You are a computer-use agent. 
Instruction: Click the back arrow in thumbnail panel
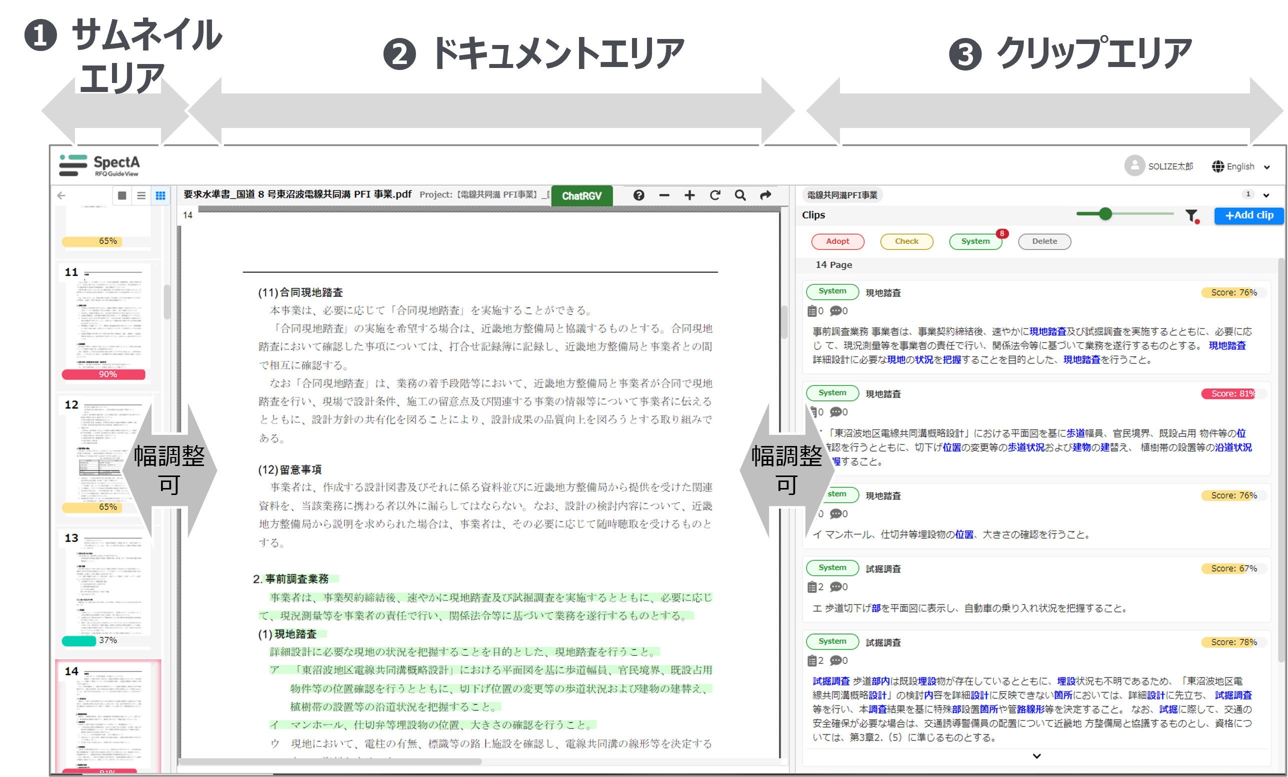tap(61, 195)
